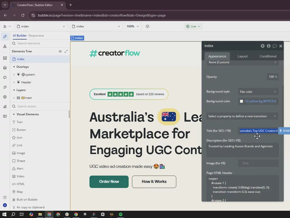Screen dimensions: 290x218
Task: Open the Backend workflows sidebar icon
Action: click(x=5, y=58)
